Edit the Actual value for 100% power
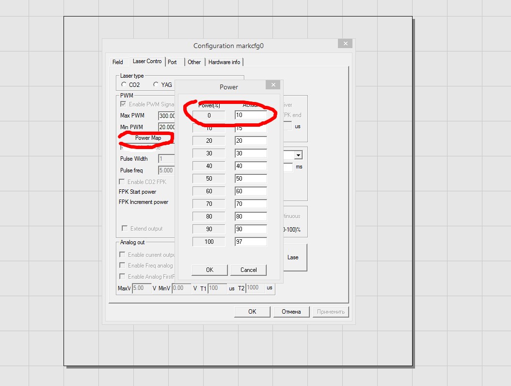 pyautogui.click(x=250, y=242)
